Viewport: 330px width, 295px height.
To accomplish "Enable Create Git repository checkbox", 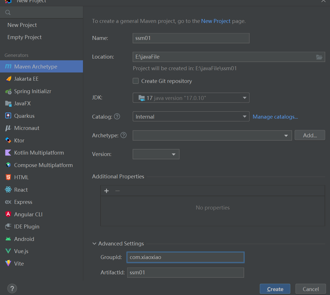I will tap(136, 81).
